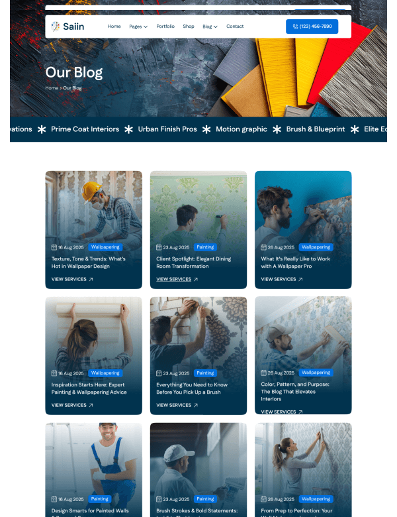Go to the Contact page
397x517 pixels.
coord(235,26)
